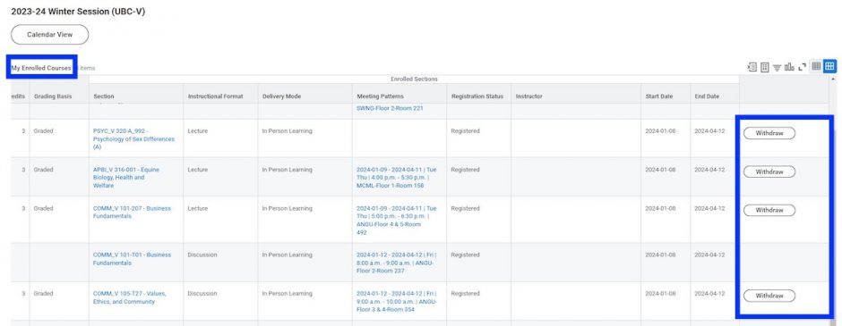Image resolution: width=842 pixels, height=326 pixels.
Task: Withdraw from APBI_V 316-001 Equine Biology
Action: 769,171
